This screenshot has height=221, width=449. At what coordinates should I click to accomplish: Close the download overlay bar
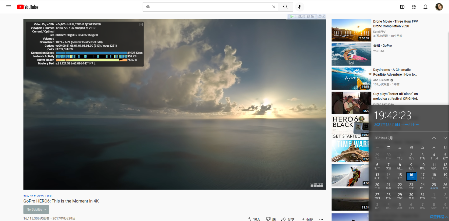point(324,16)
